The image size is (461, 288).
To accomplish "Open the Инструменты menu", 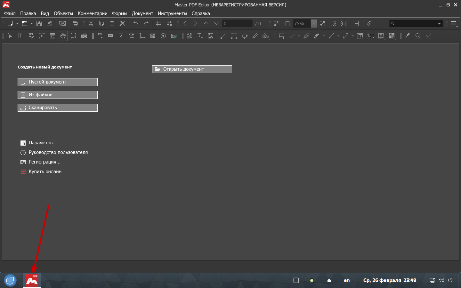I will coord(172,13).
